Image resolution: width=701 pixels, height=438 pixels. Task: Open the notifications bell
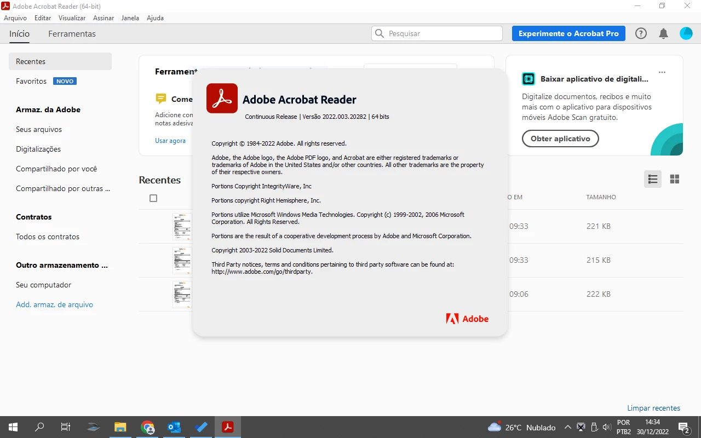tap(663, 33)
